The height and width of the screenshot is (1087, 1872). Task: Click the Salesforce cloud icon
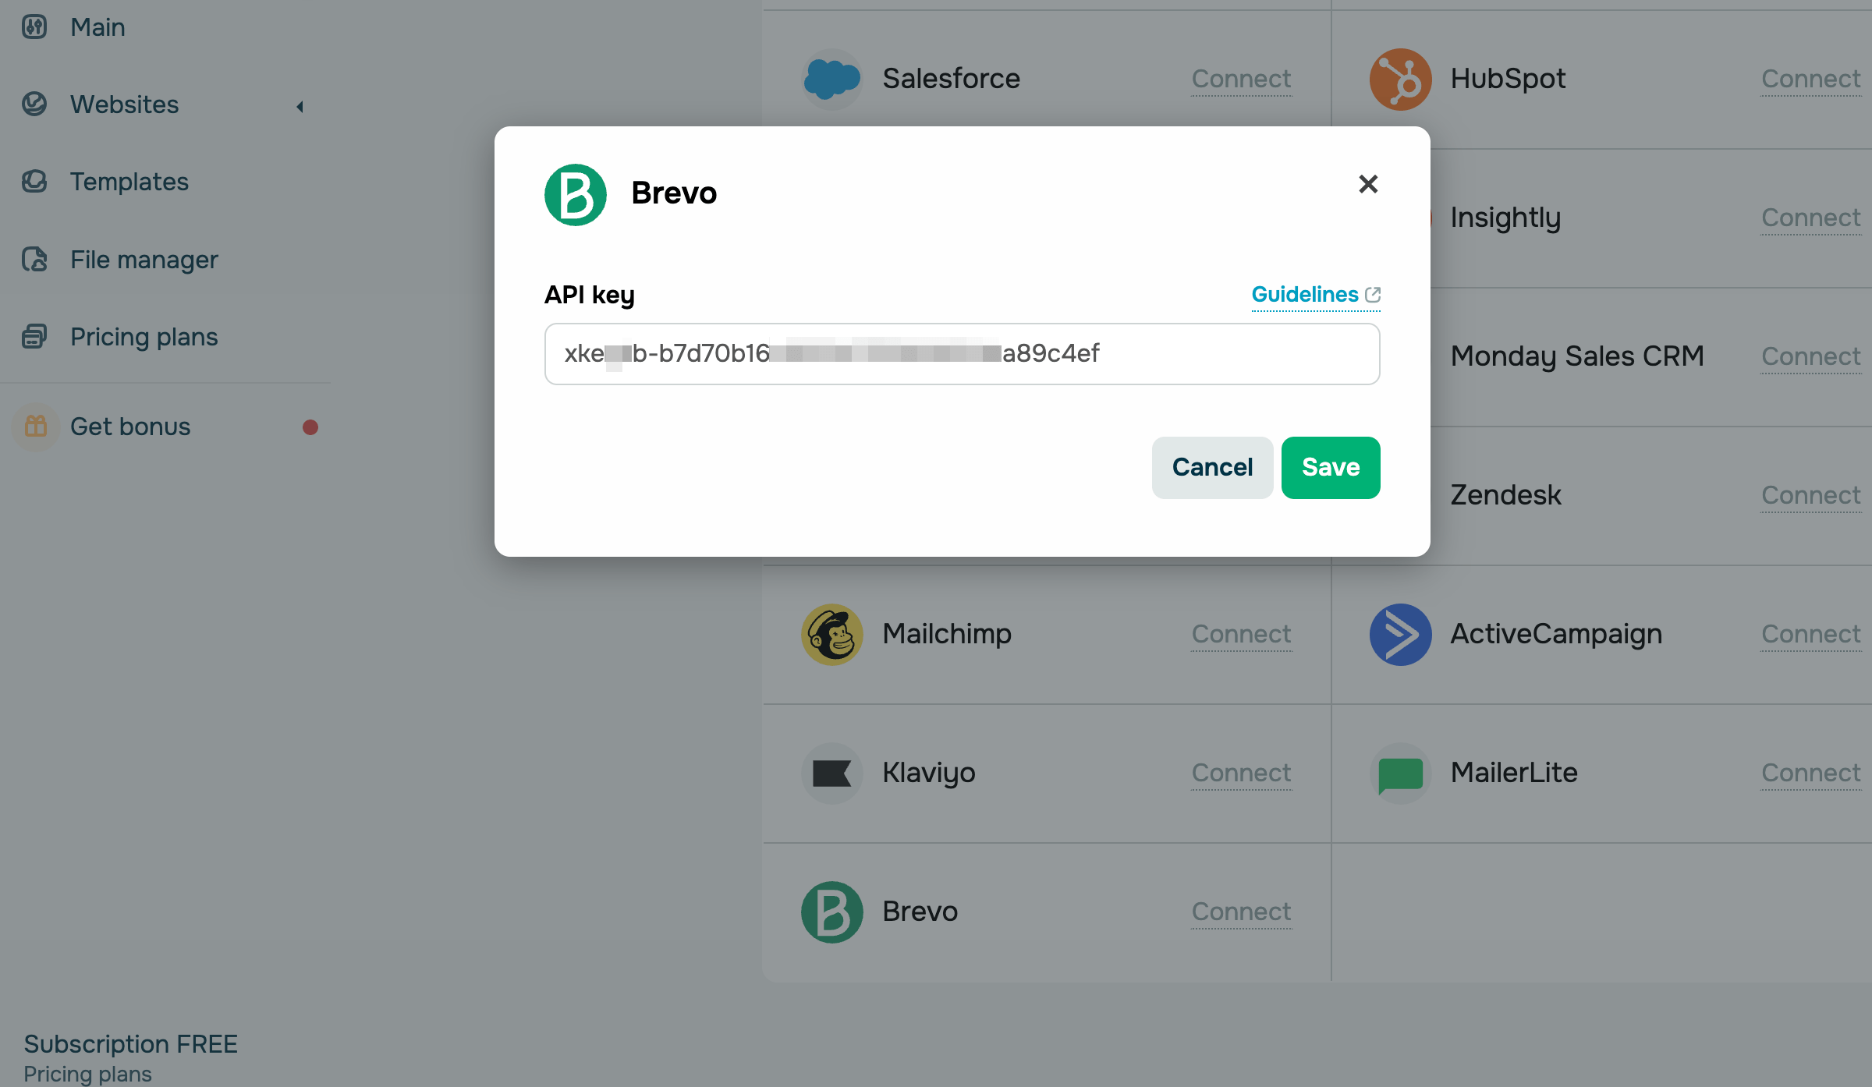831,79
